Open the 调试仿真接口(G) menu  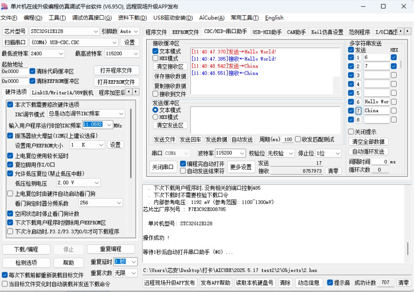[x=92, y=18]
